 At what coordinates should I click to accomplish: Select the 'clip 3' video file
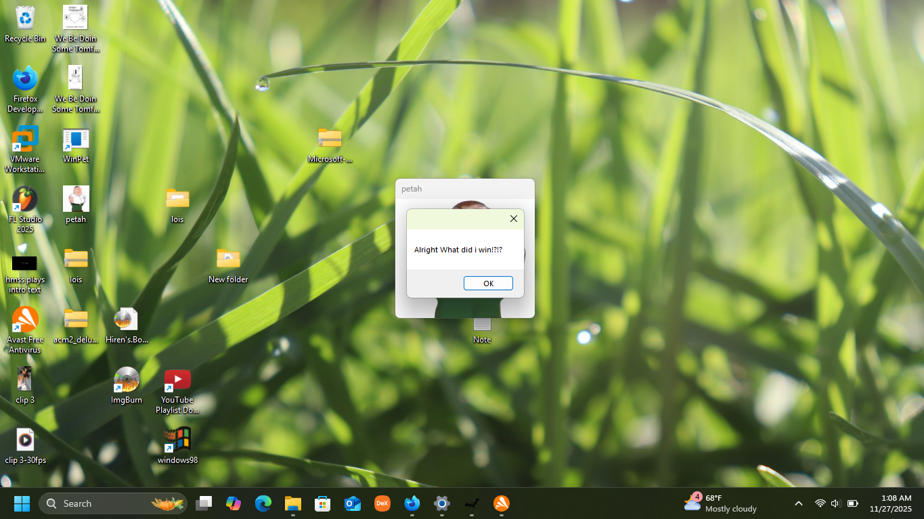25,386
